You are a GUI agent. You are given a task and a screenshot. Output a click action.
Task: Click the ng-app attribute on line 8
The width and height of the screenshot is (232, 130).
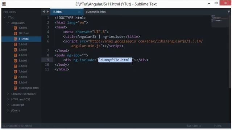tap(73, 55)
